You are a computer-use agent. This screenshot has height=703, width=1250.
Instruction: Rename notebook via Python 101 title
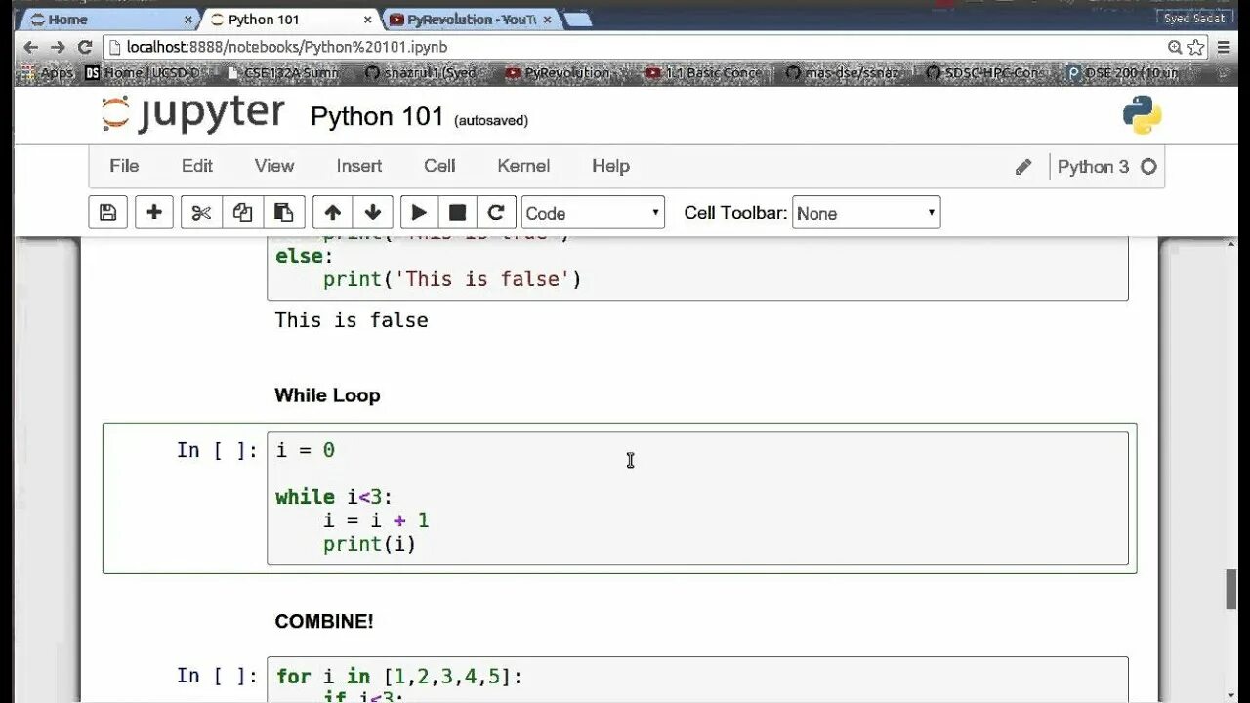[x=377, y=116]
